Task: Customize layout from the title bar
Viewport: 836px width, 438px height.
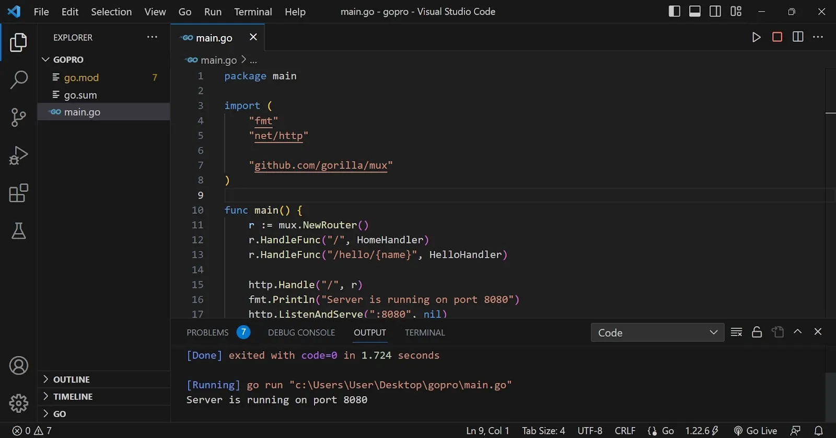Action: pyautogui.click(x=736, y=11)
